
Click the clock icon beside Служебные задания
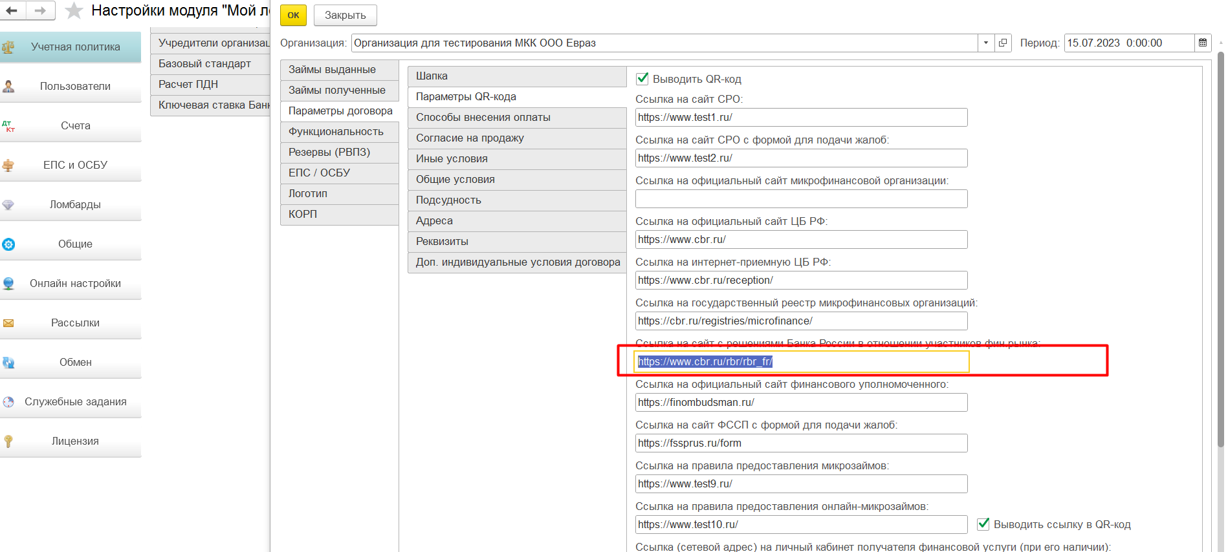click(8, 402)
